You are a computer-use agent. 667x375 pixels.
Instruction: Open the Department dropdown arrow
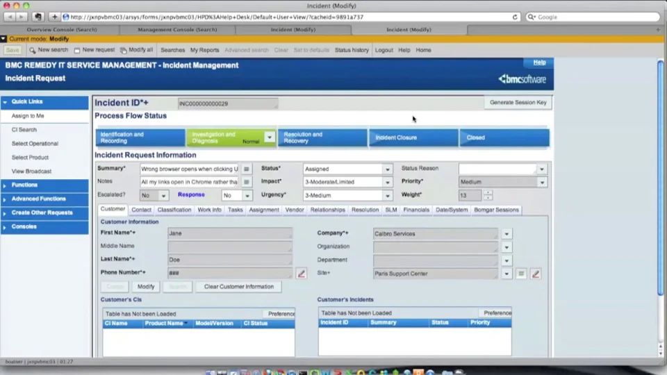coord(507,260)
